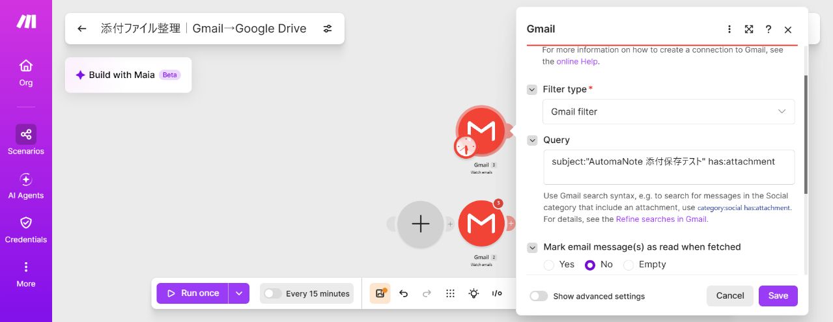The height and width of the screenshot is (322, 833).
Task: Undo the last change
Action: tap(403, 293)
